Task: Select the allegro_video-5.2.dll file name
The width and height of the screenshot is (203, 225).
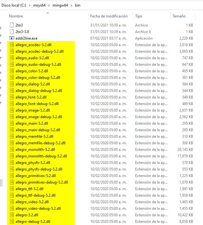Action: 32,202
